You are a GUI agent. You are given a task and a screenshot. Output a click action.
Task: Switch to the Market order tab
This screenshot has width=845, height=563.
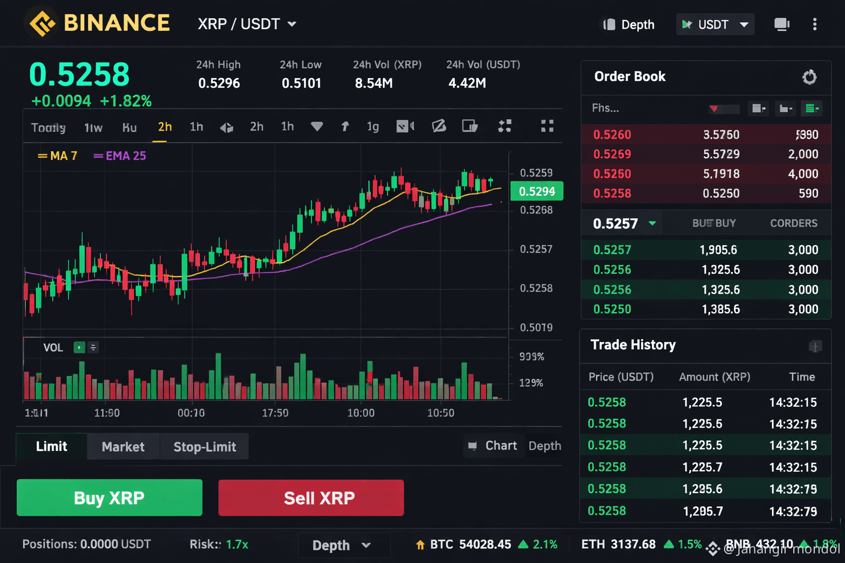[x=123, y=447]
